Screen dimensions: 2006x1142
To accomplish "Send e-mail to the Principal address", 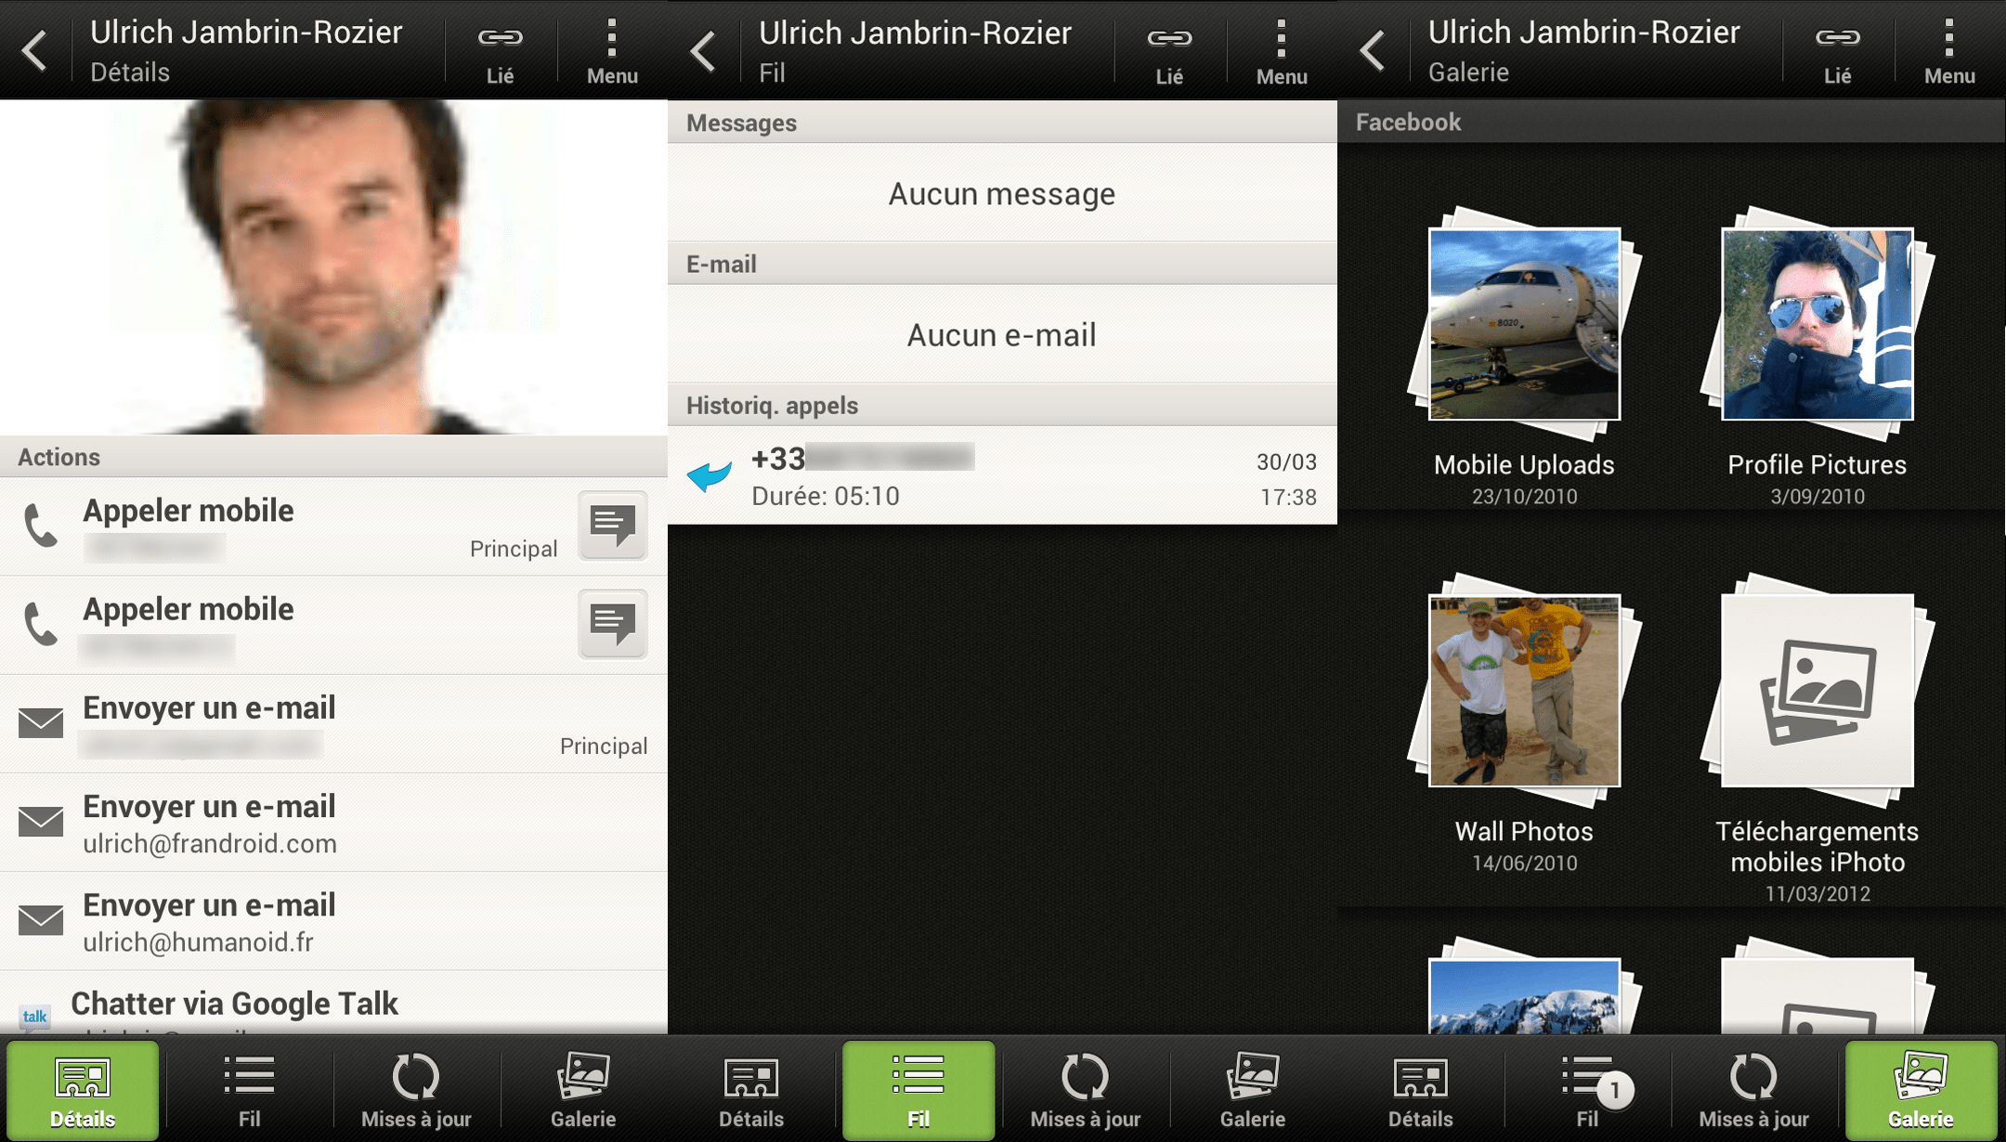I will tap(333, 724).
